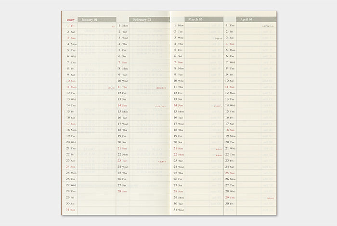
Task: Select the red 2027 year label
Action: click(x=70, y=20)
